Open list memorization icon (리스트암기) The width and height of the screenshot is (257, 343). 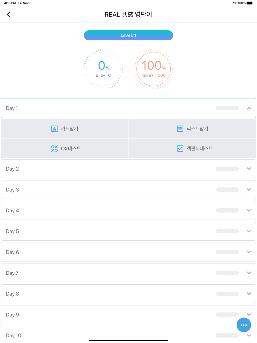coord(180,129)
